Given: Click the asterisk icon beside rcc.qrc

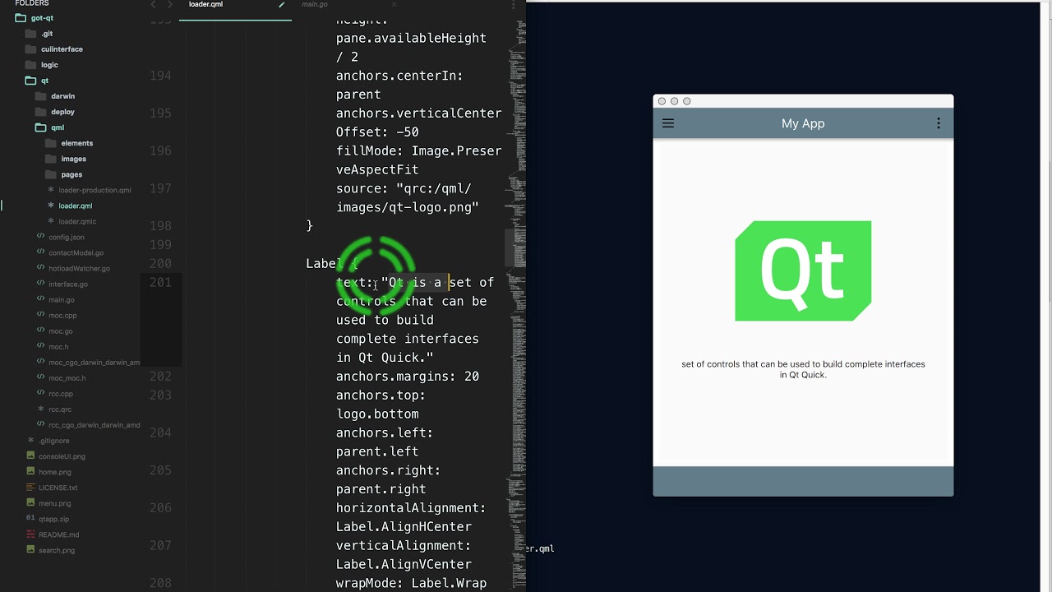Looking at the screenshot, I should click(x=41, y=409).
